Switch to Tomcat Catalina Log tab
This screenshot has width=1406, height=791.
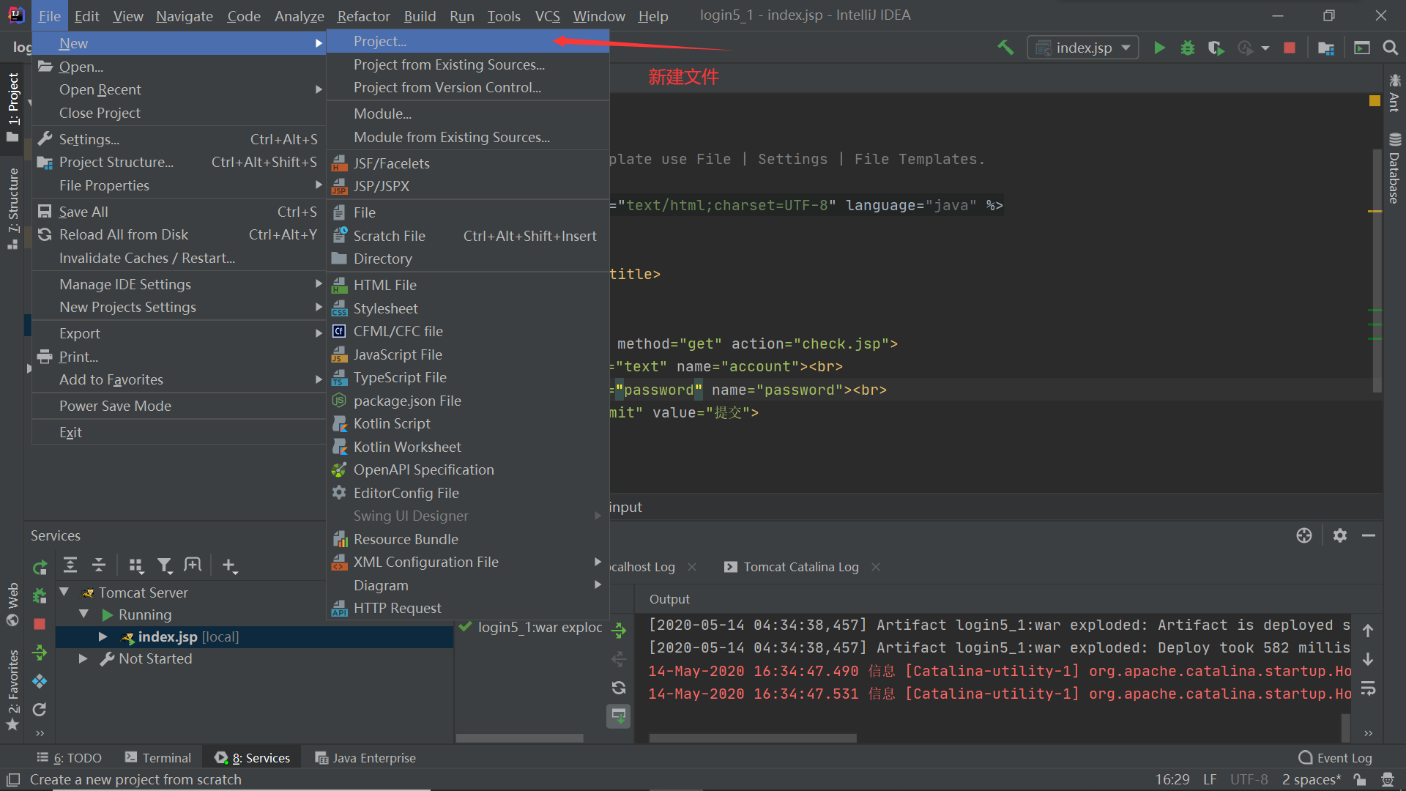(x=800, y=567)
